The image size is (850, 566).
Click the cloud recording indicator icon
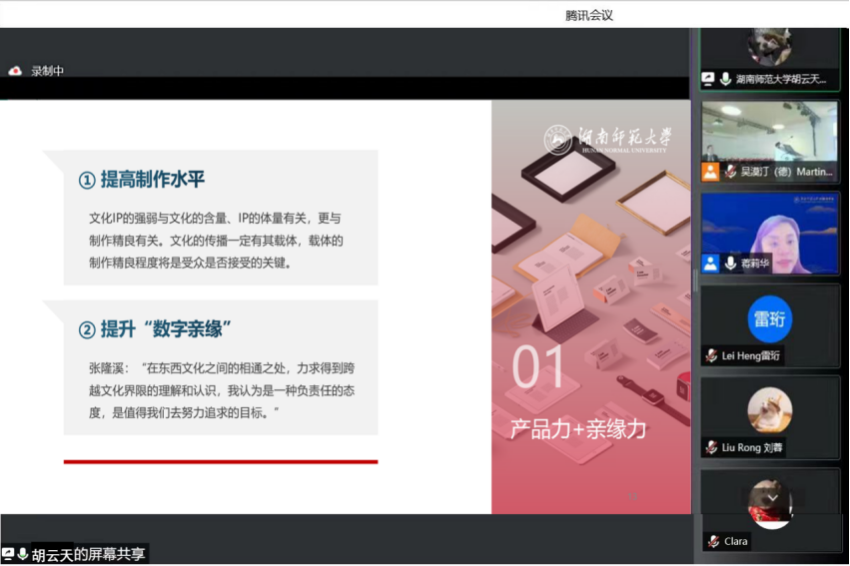(x=15, y=71)
